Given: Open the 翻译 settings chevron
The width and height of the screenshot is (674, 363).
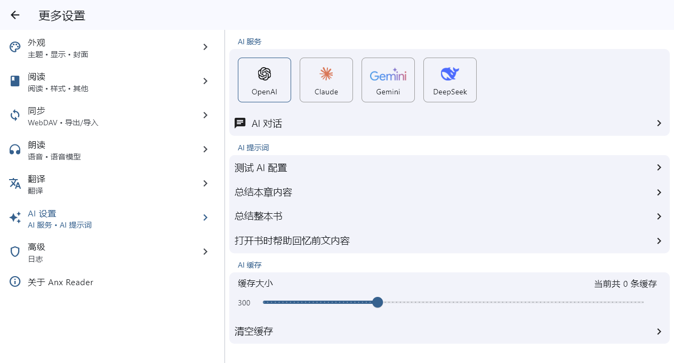Looking at the screenshot, I should point(205,183).
